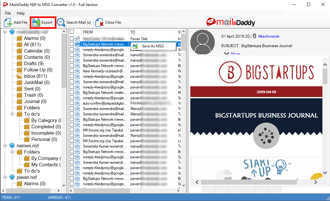
Task: Click the Add File toolbar icon
Action: coord(8,22)
